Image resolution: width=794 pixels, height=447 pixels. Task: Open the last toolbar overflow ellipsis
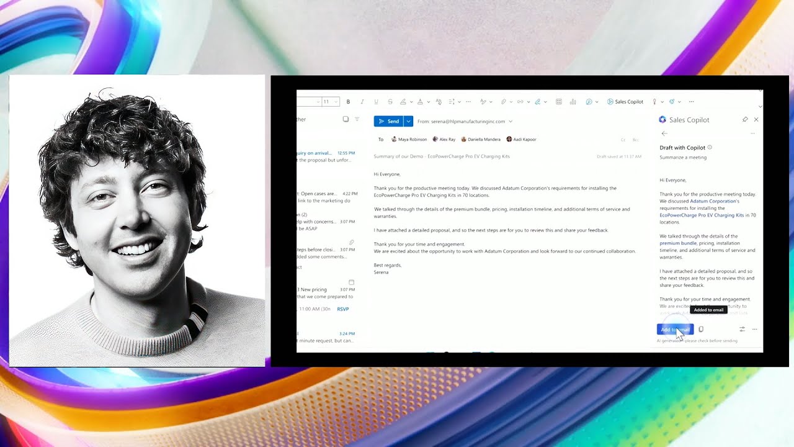click(x=691, y=102)
